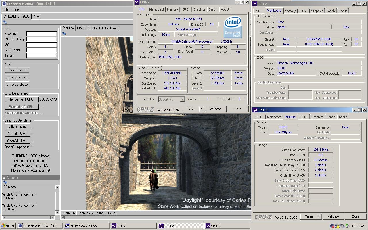Click the rendered Daylight scene picture
Viewport: 368px width, 230px height.
pos(168,124)
